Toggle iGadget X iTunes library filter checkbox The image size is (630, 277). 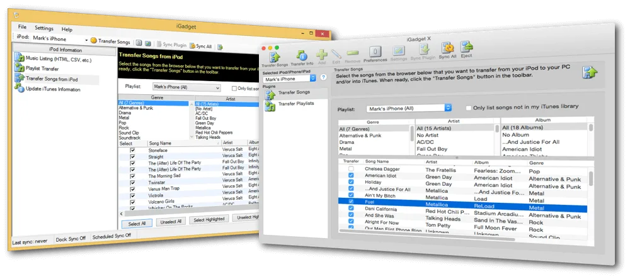(x=469, y=107)
